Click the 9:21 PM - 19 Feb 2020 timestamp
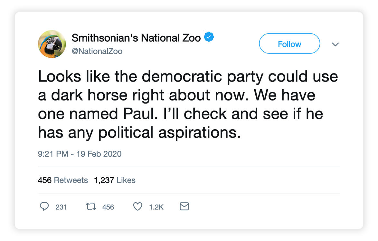This screenshot has height=241, width=378. (80, 154)
